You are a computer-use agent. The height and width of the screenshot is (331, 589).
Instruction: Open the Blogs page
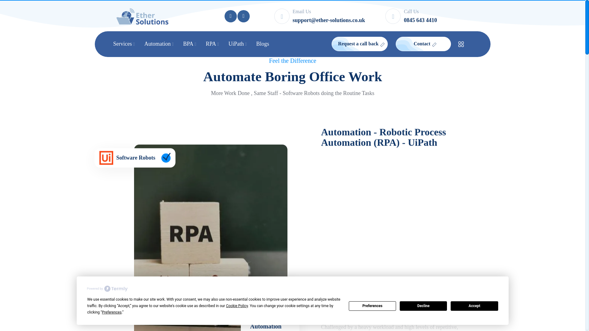click(263, 44)
